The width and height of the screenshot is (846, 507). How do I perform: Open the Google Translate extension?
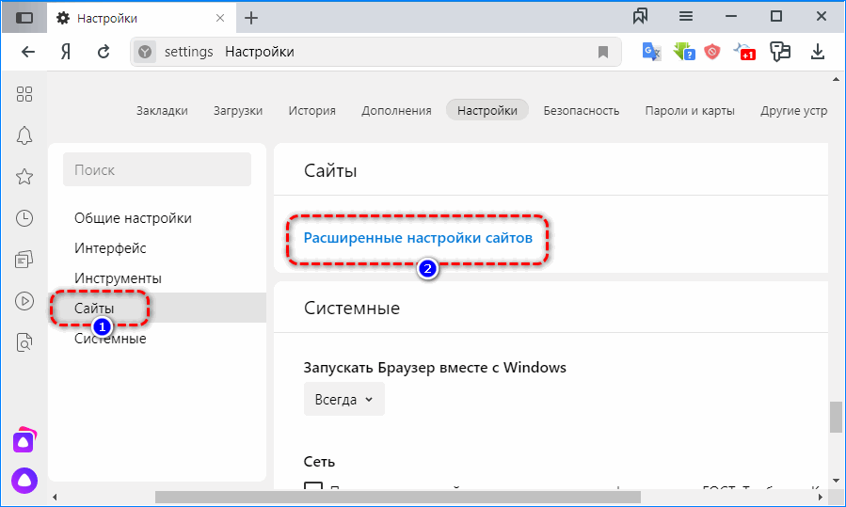pos(651,52)
